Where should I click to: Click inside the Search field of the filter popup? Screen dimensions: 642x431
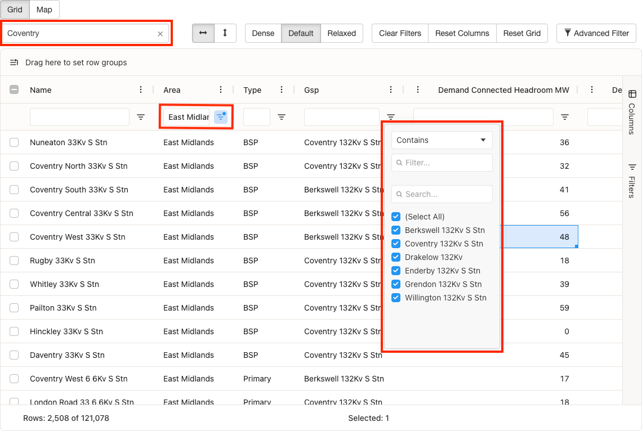click(442, 194)
